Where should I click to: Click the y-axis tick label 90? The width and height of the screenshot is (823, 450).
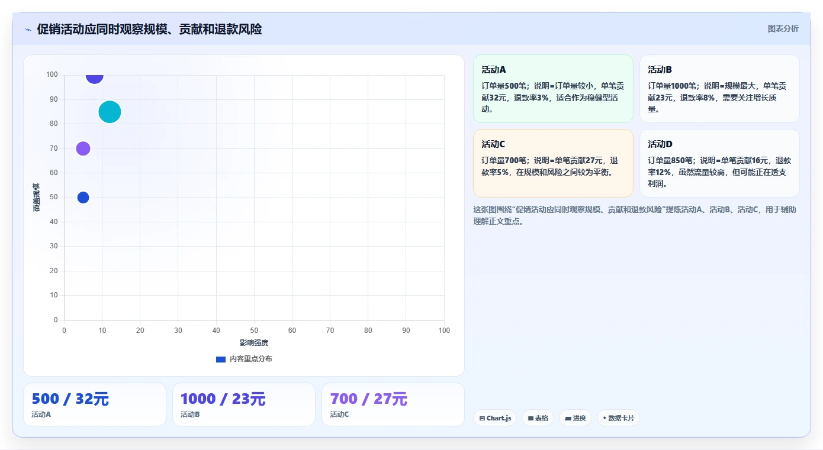tap(54, 99)
